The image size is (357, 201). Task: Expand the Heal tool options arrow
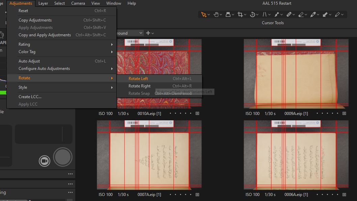point(294,15)
